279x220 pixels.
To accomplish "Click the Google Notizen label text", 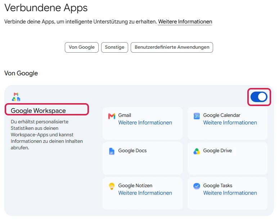I will [135, 185].
